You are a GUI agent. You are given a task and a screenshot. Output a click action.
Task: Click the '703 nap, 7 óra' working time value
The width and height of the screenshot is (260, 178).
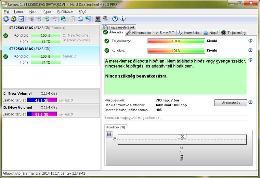(167, 100)
